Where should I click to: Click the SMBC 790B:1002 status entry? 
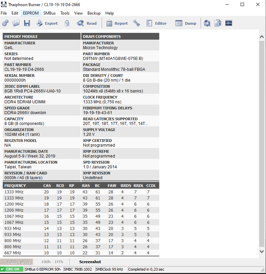78,269
